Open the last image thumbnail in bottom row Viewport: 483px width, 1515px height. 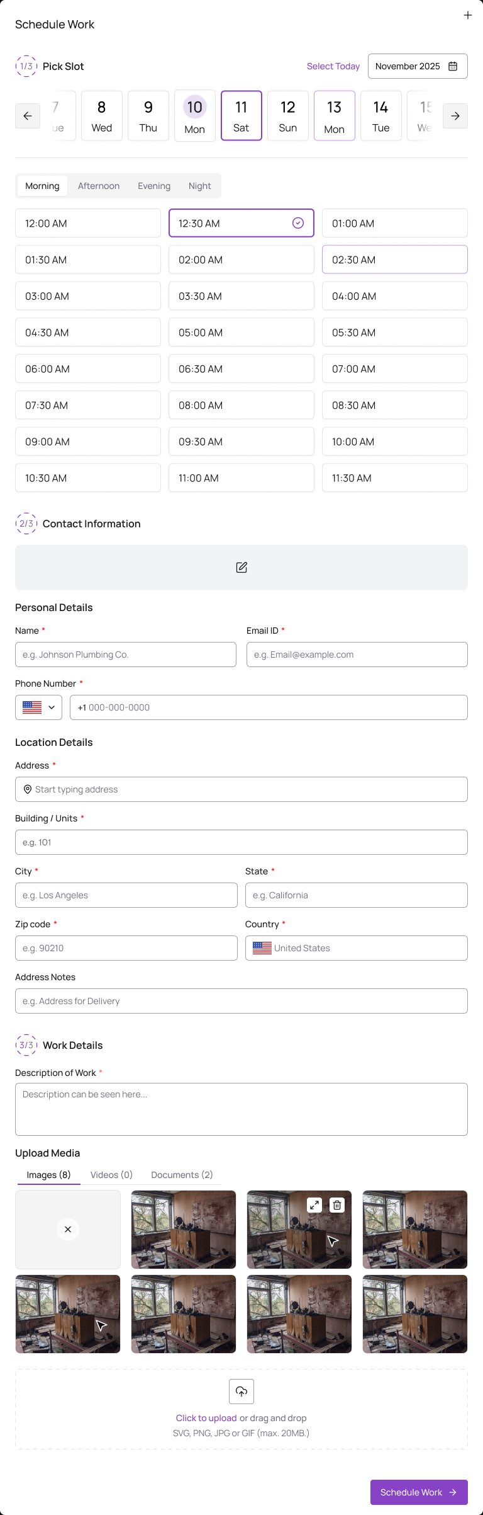coord(415,1314)
